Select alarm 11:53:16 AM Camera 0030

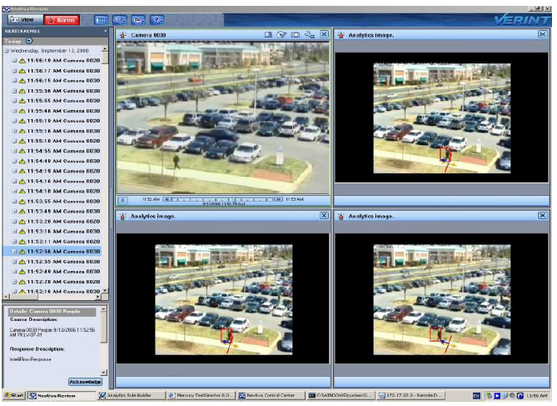(x=63, y=231)
